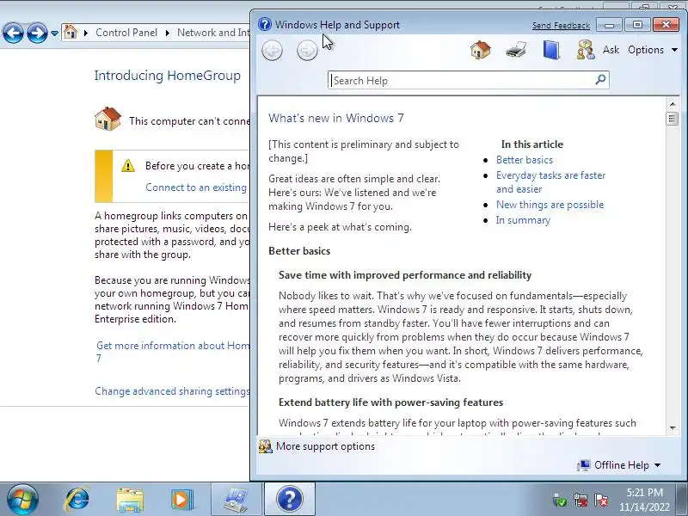Open the Start menu orb

click(x=21, y=500)
